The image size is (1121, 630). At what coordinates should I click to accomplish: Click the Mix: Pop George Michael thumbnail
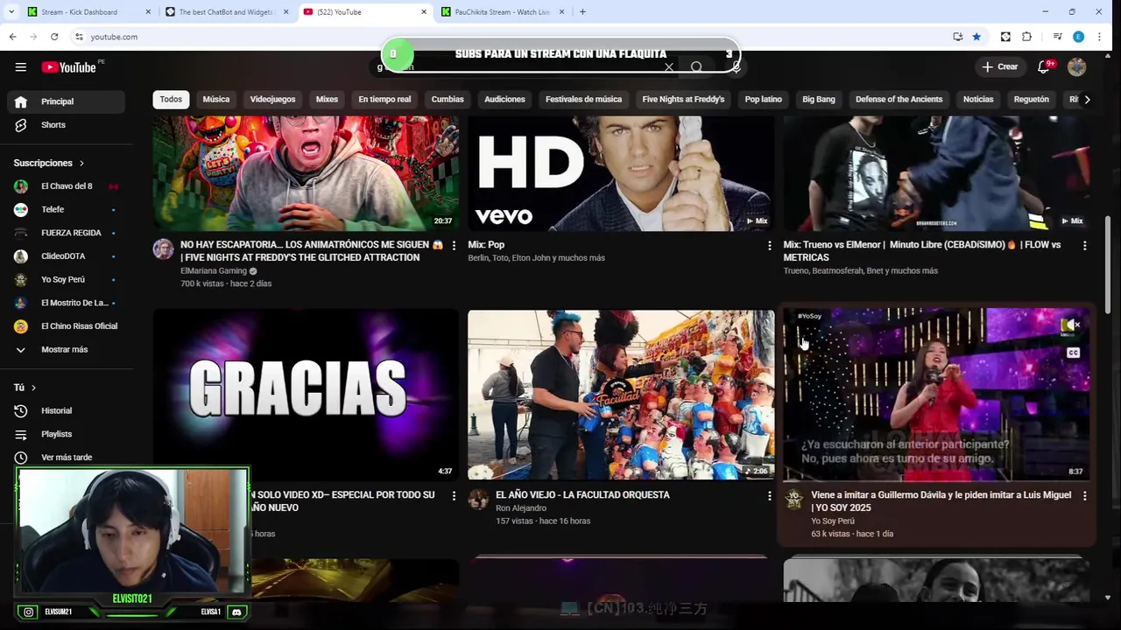pos(621,173)
